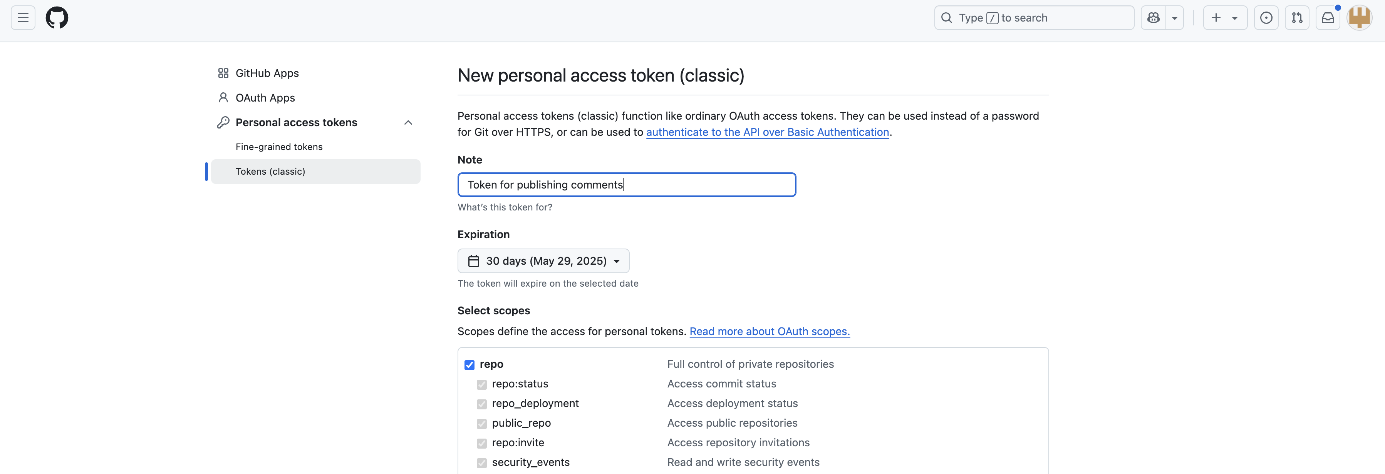Click the Note text input field
The height and width of the screenshot is (474, 1385).
point(626,185)
